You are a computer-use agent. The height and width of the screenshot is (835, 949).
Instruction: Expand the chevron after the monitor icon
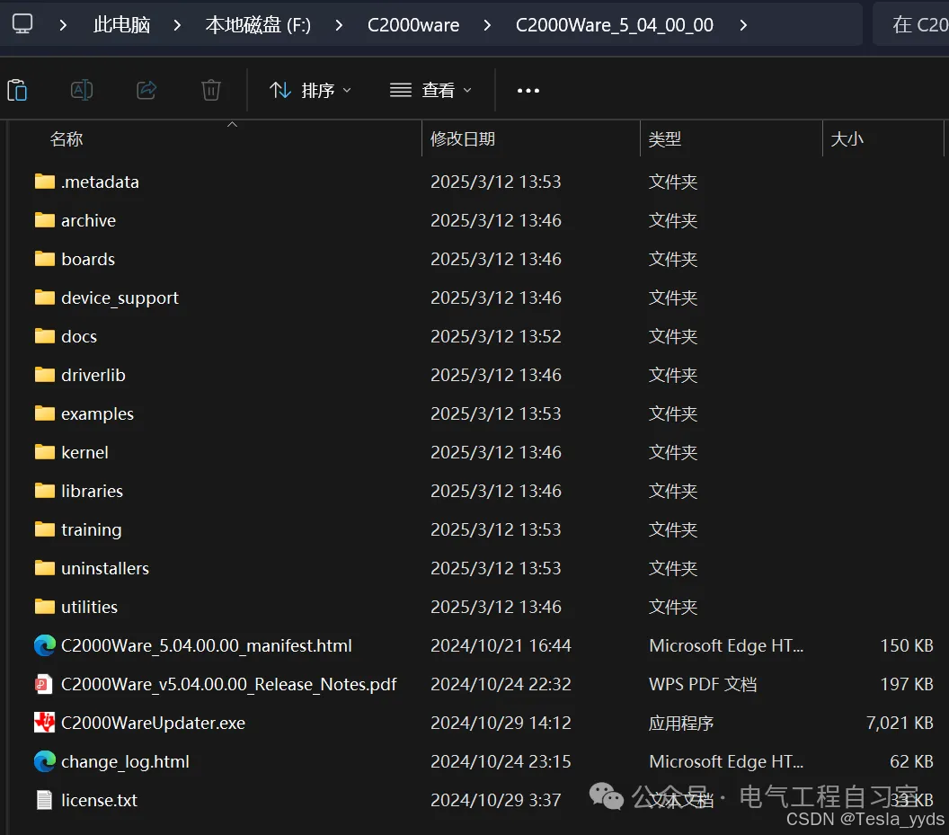[63, 25]
